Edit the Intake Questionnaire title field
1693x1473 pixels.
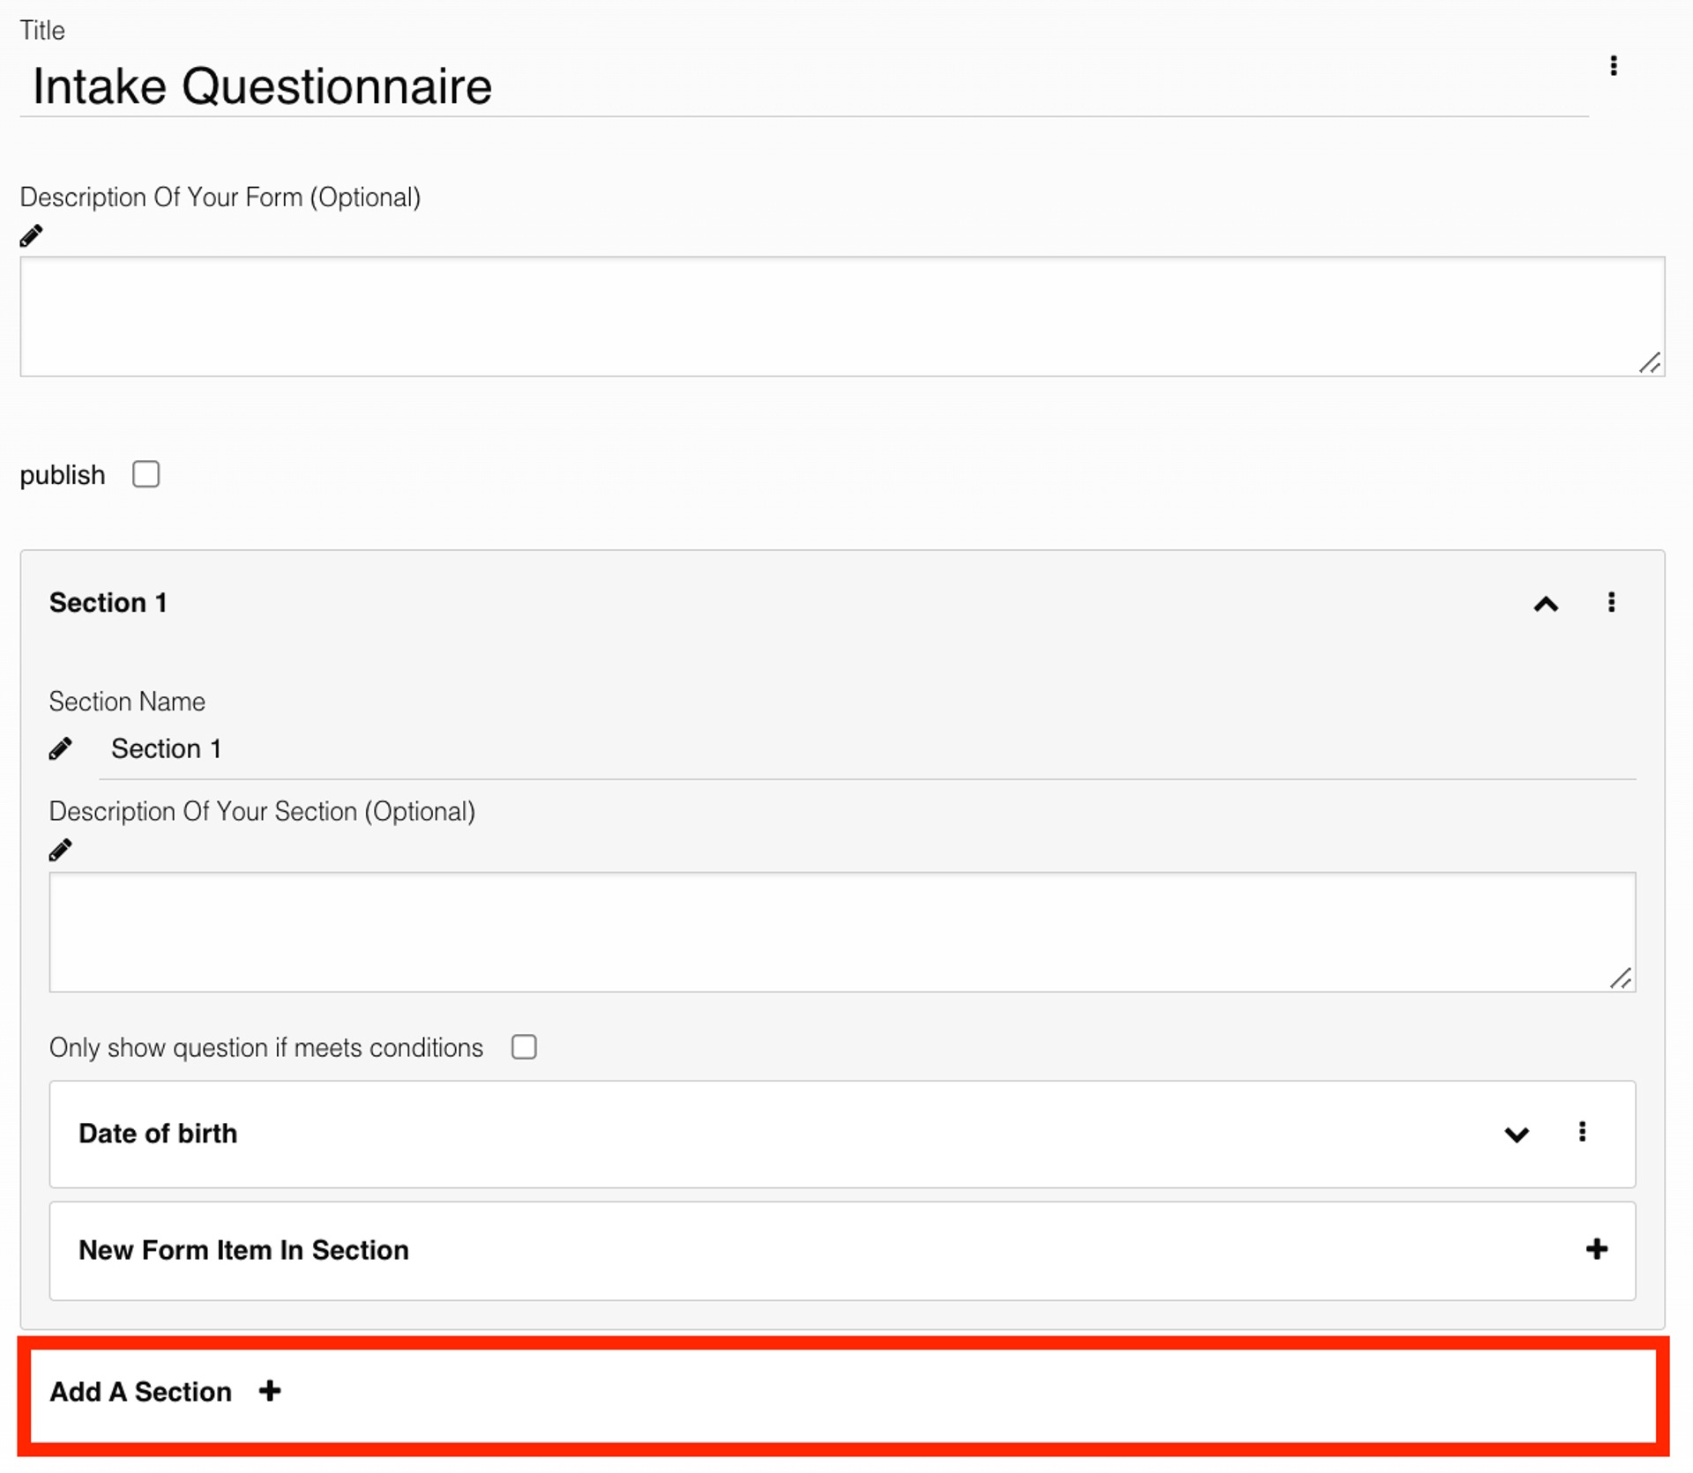(529, 86)
